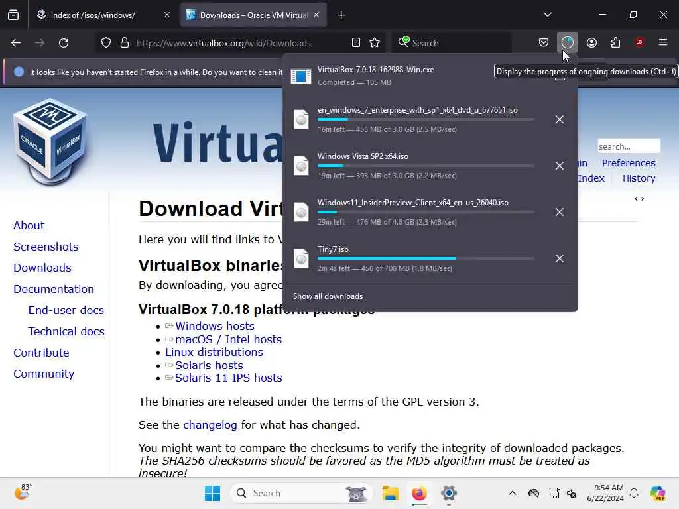
Task: Click the Windows Vista SP2 progress bar
Action: pos(426,166)
